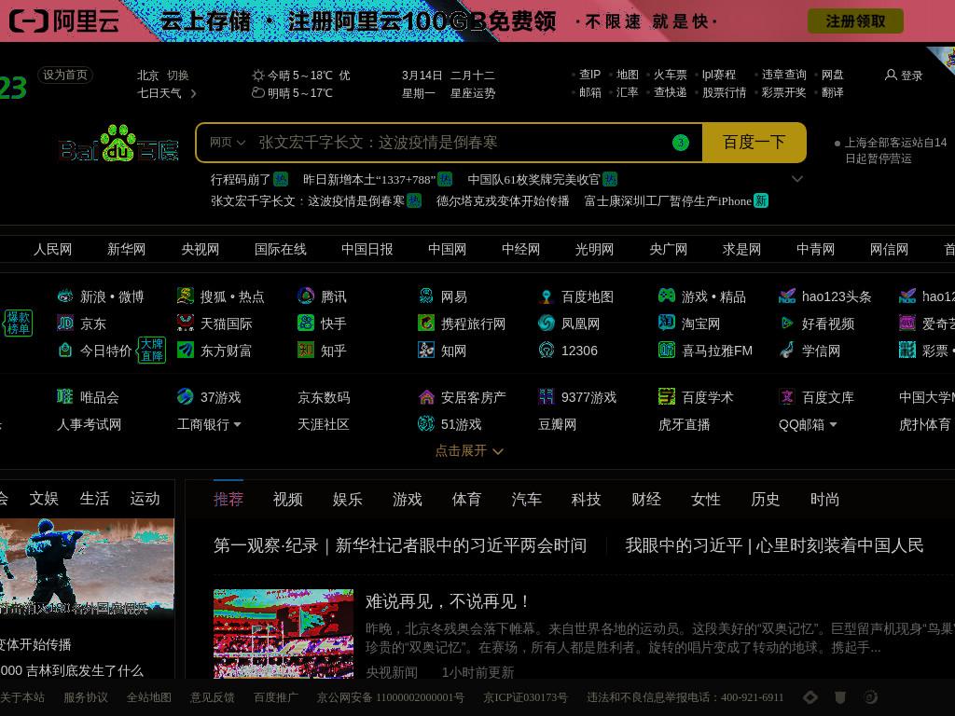Click the 今日特价 shopping bag icon
955x716 pixels.
[65, 351]
